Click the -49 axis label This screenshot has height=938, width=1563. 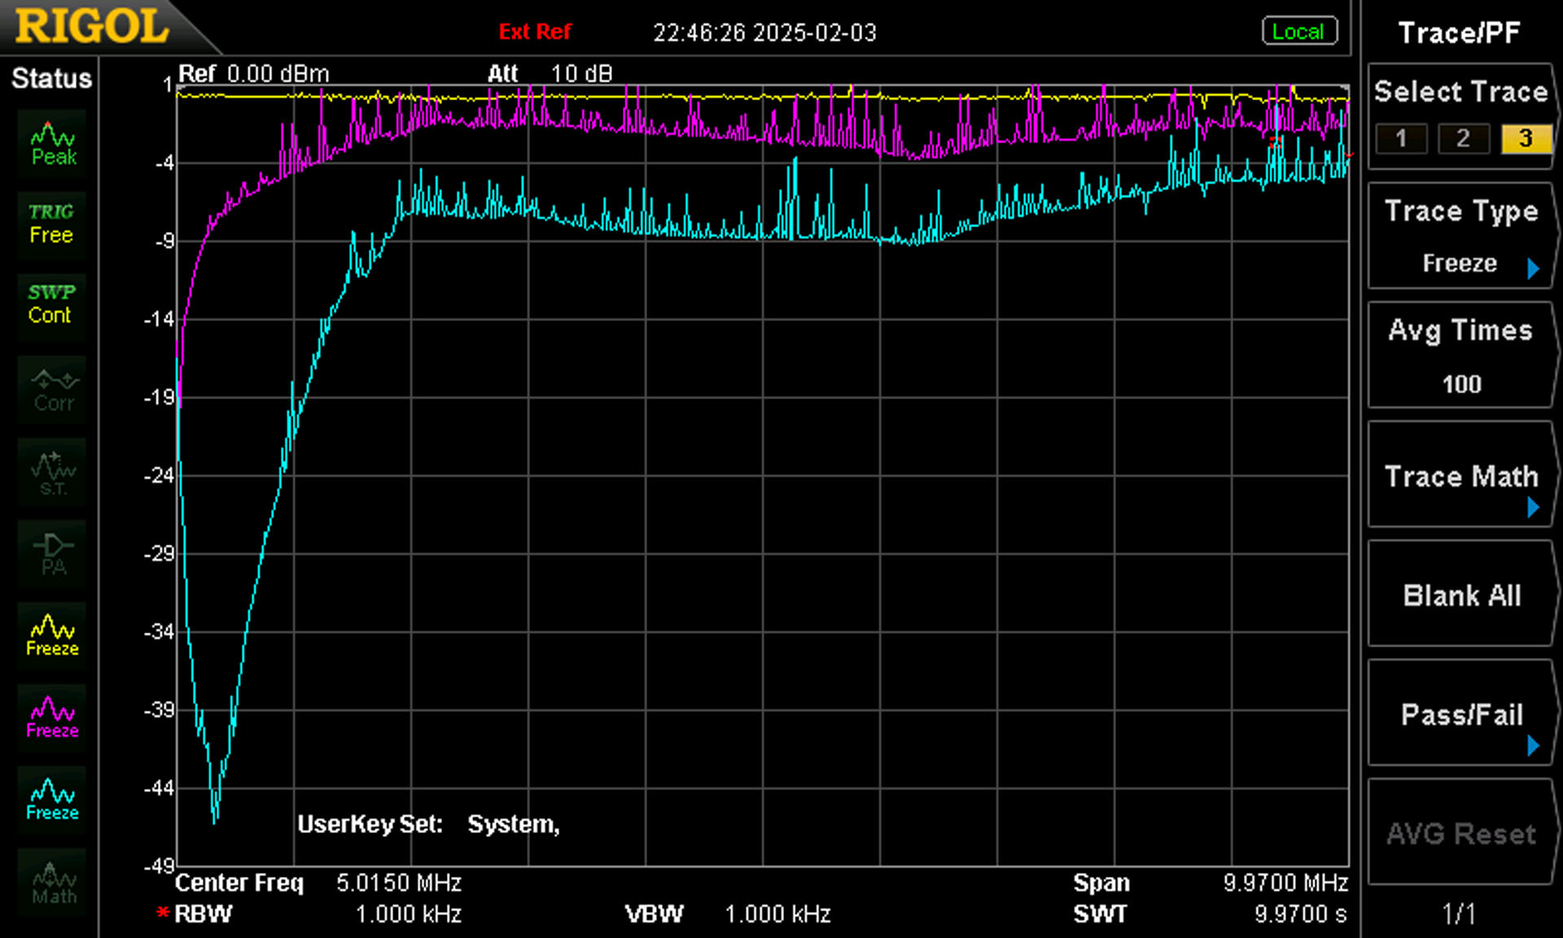(159, 866)
